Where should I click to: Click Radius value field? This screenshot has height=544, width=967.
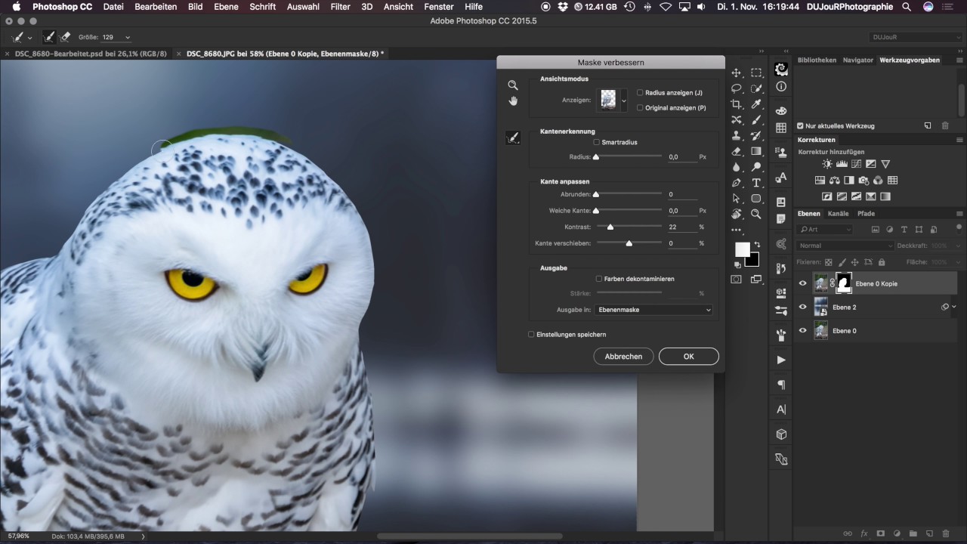pos(681,157)
